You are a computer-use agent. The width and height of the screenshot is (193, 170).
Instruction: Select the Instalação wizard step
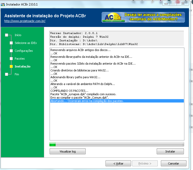coord(22,66)
